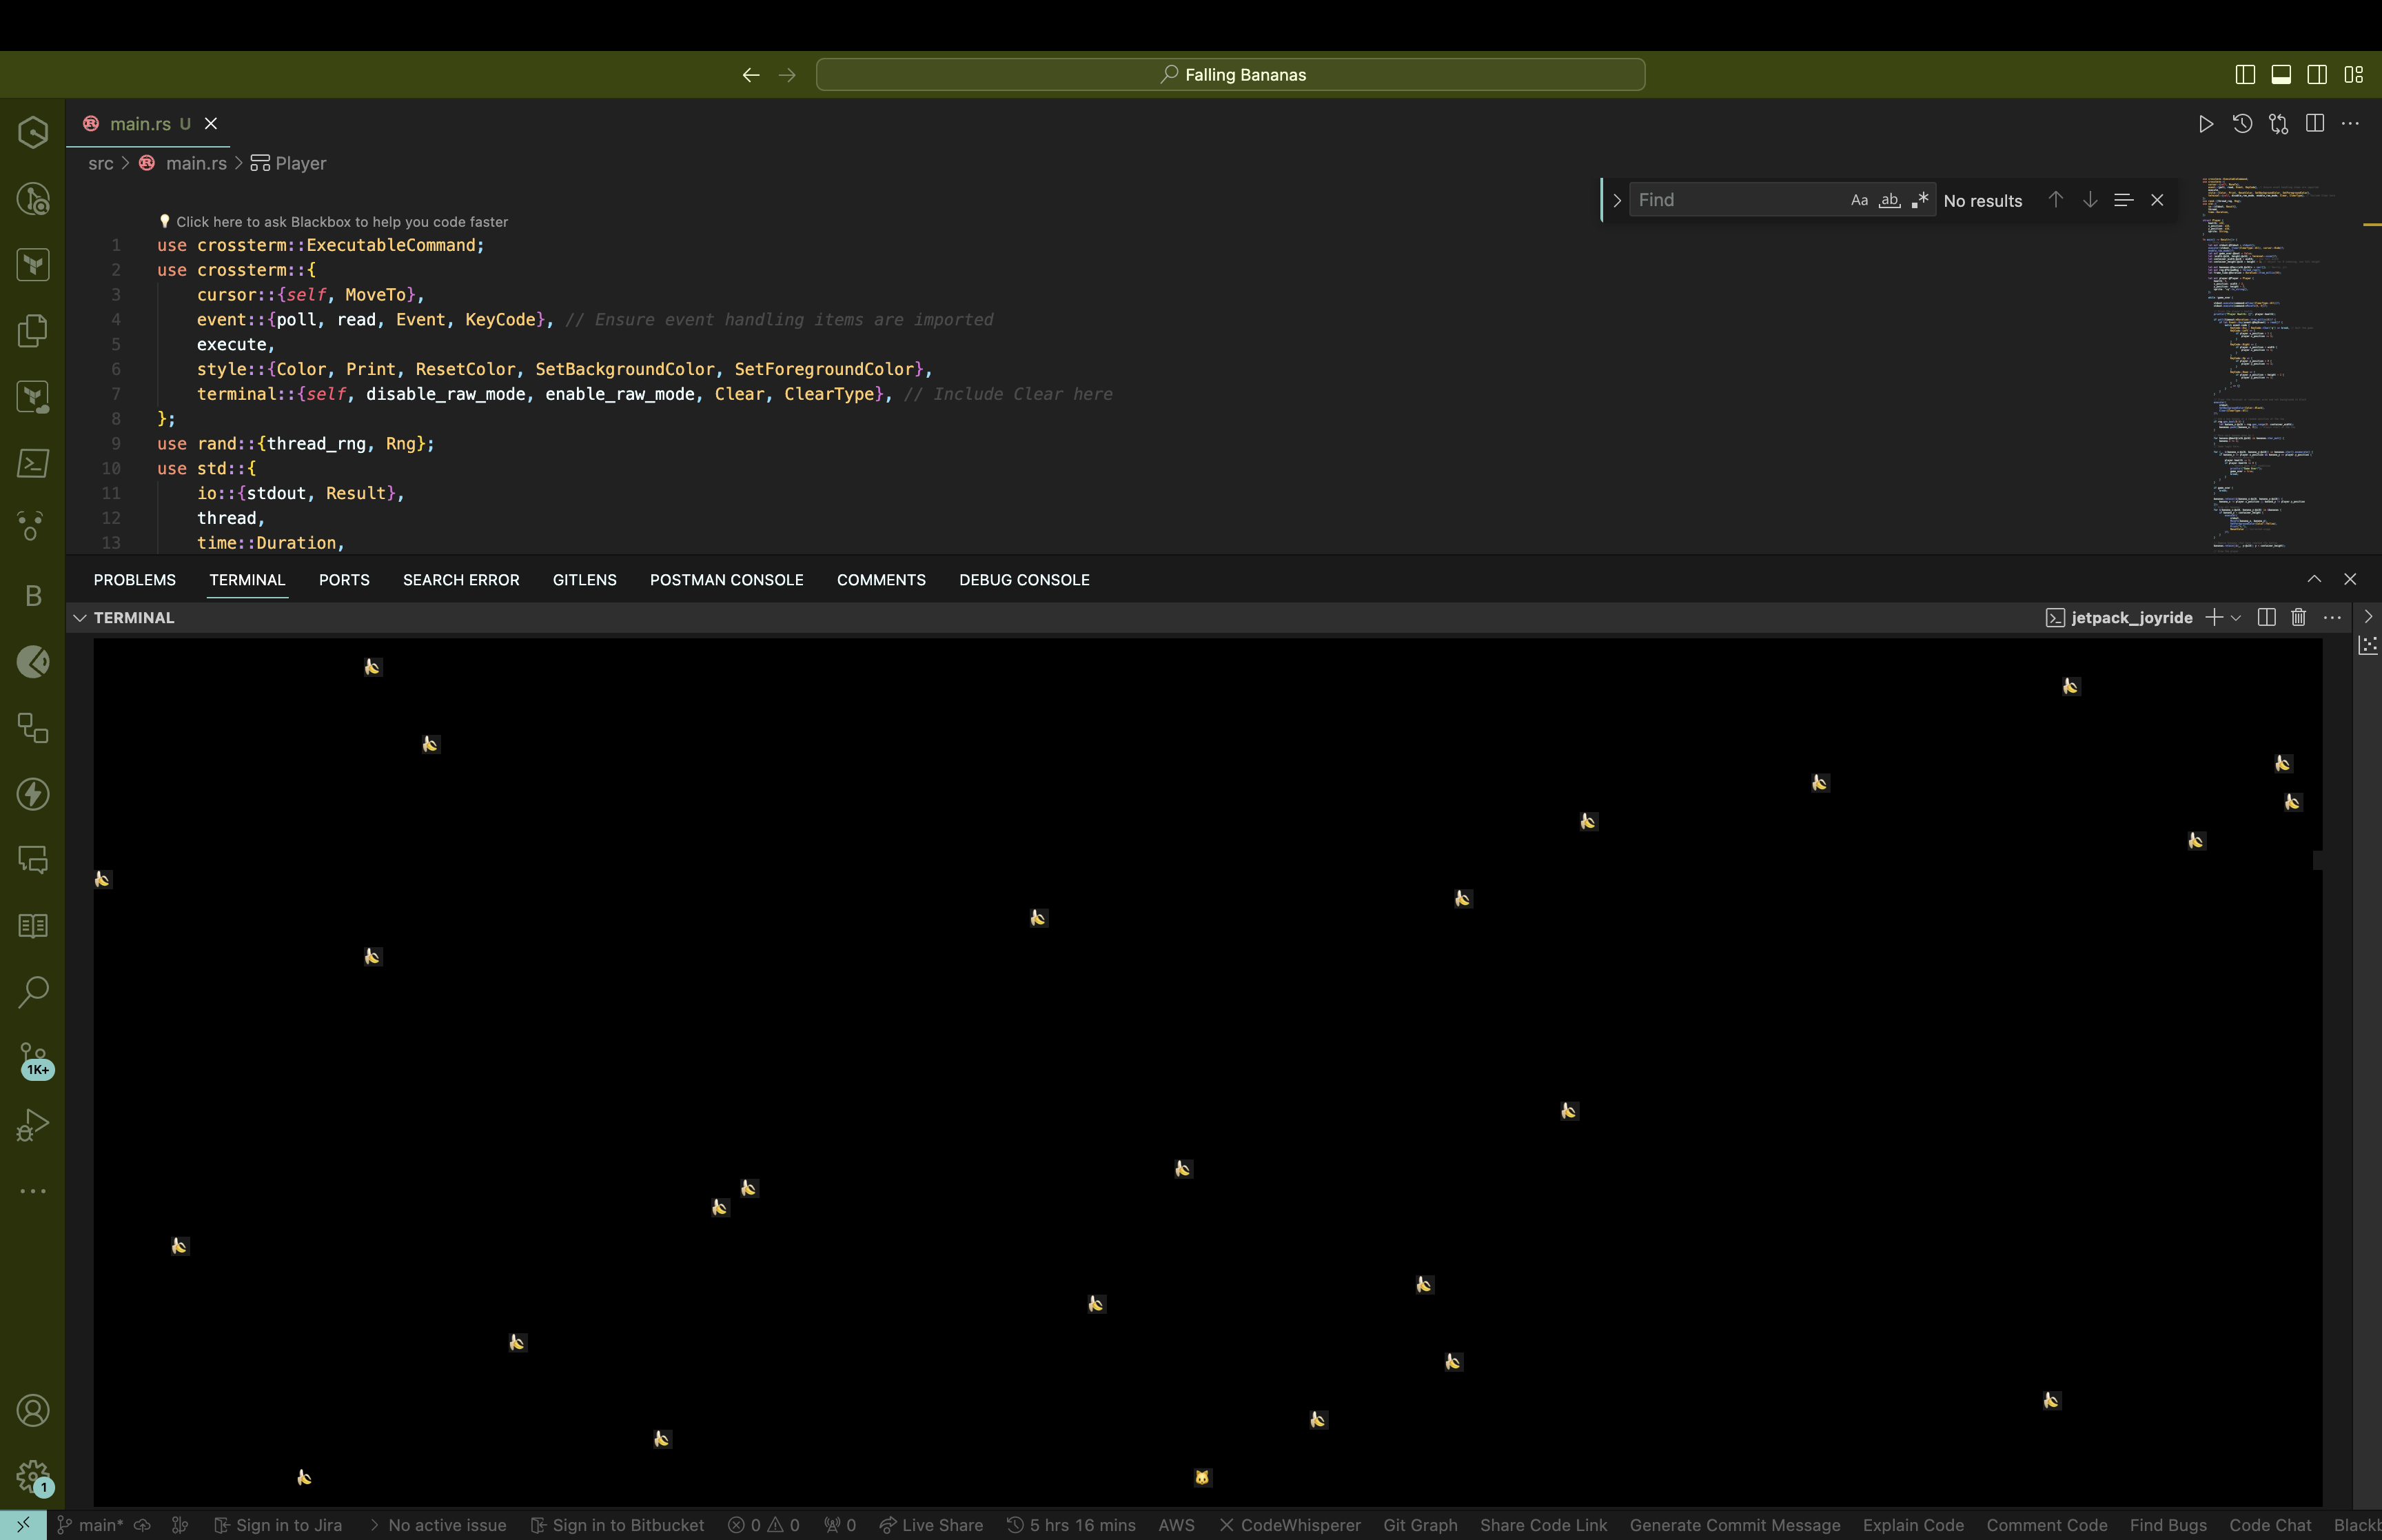This screenshot has width=2382, height=1540.
Task: Click the Live Share status bar button
Action: coord(930,1525)
